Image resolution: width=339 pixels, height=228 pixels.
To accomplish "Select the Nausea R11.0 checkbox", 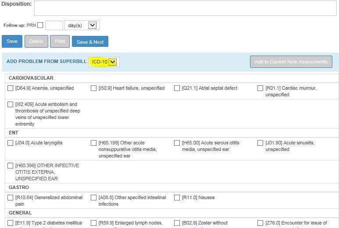I will 177,198.
